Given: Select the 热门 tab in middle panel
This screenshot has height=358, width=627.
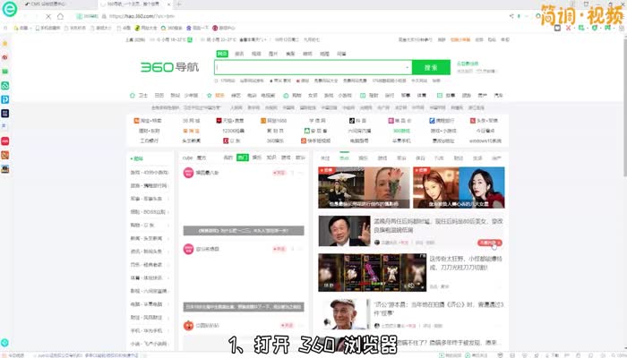Looking at the screenshot, I should pos(243,158).
